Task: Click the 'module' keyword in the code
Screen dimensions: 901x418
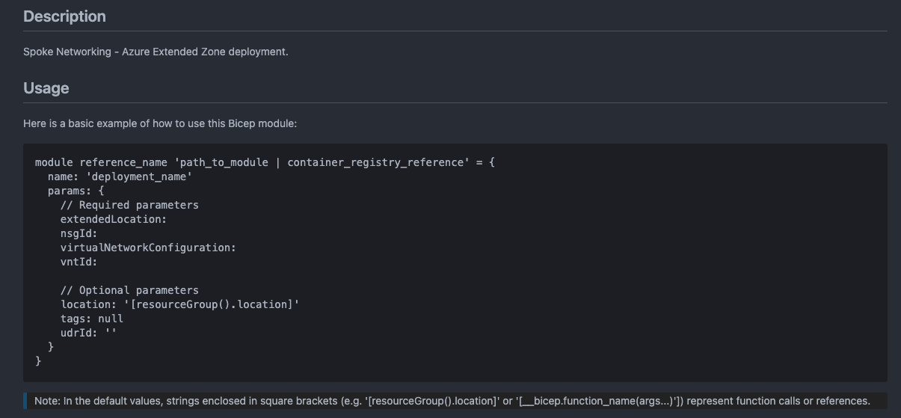Action: (54, 162)
